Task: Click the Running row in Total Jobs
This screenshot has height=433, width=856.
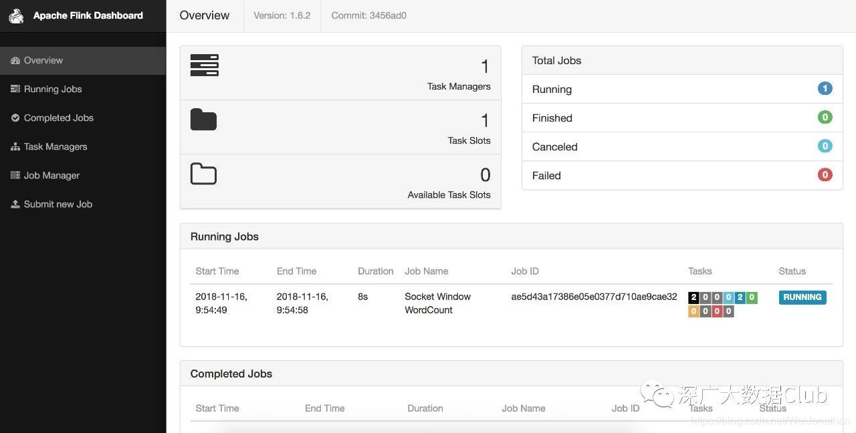Action: [682, 89]
